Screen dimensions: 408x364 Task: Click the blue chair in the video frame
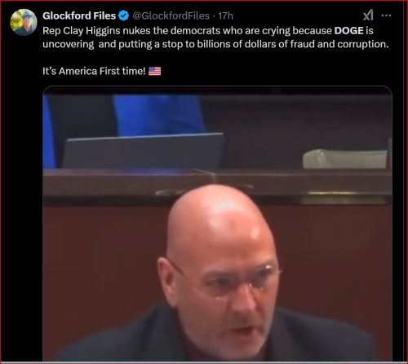(x=159, y=116)
